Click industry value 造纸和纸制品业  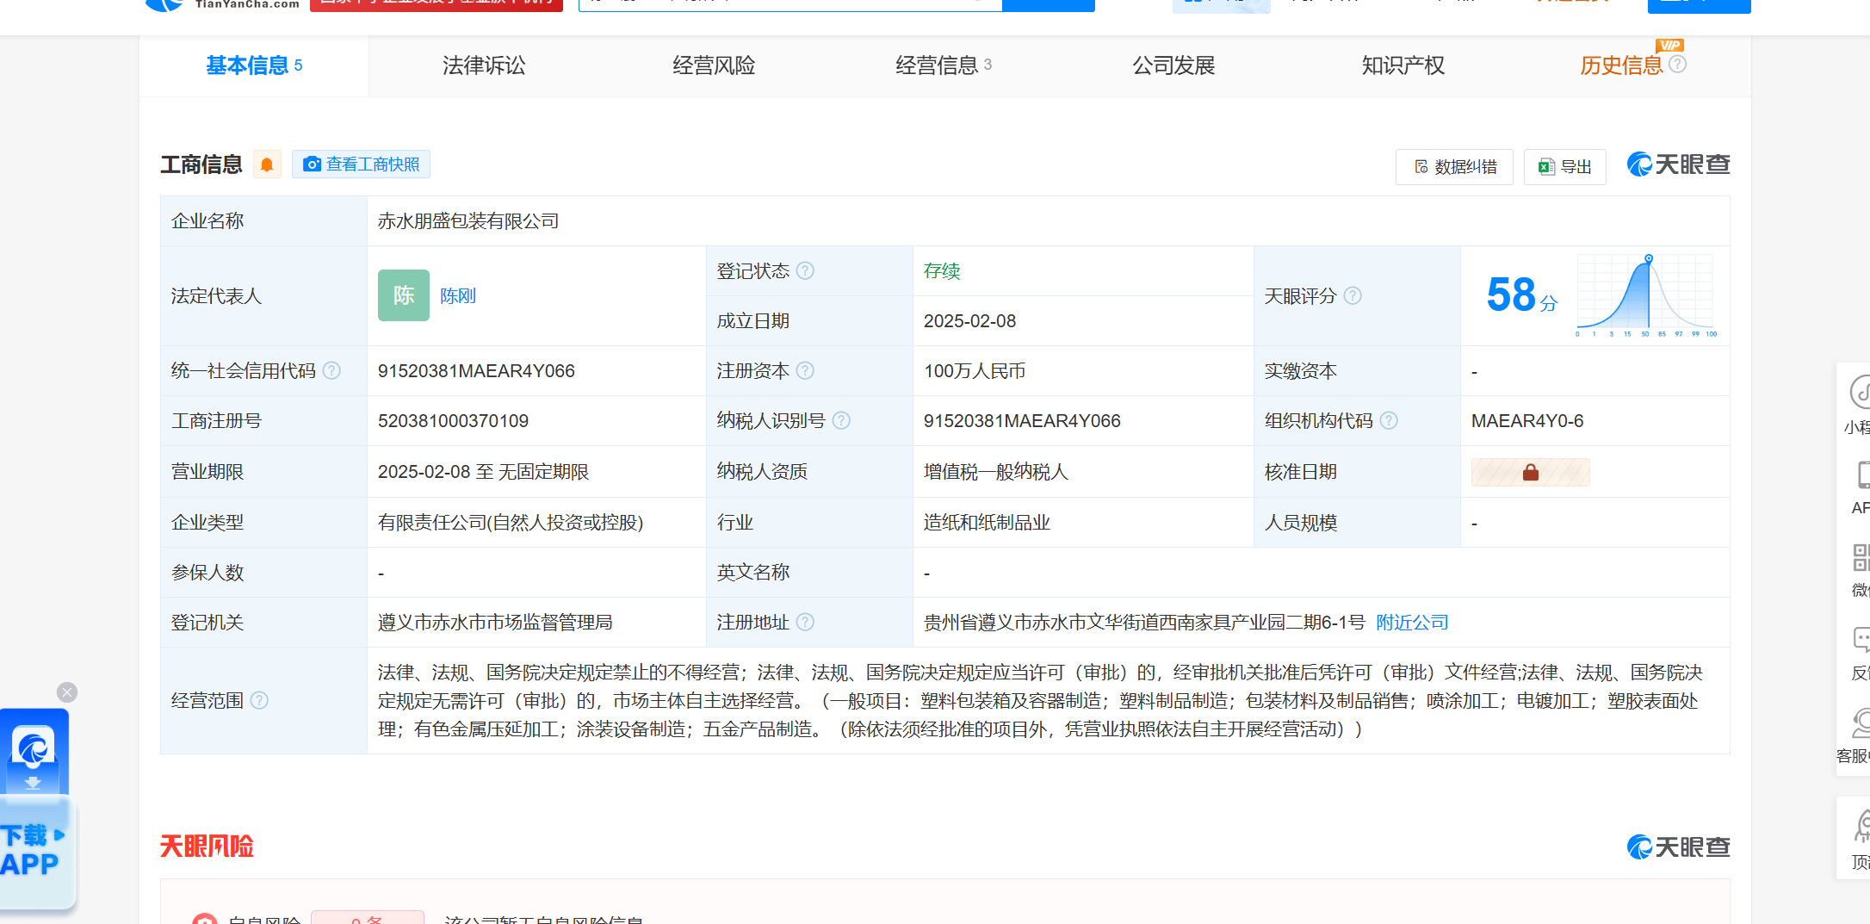coord(987,523)
